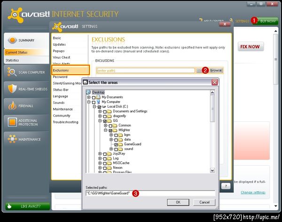Collapse the Mfighter folder node
This screenshot has width=282, height=222.
(106, 130)
